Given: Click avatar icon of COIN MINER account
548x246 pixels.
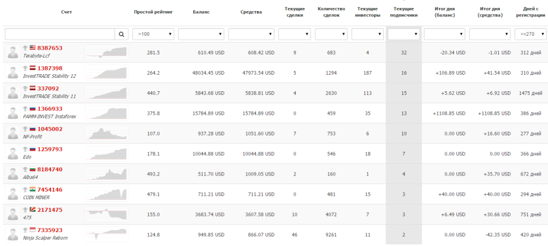Looking at the screenshot, I should coord(12,194).
